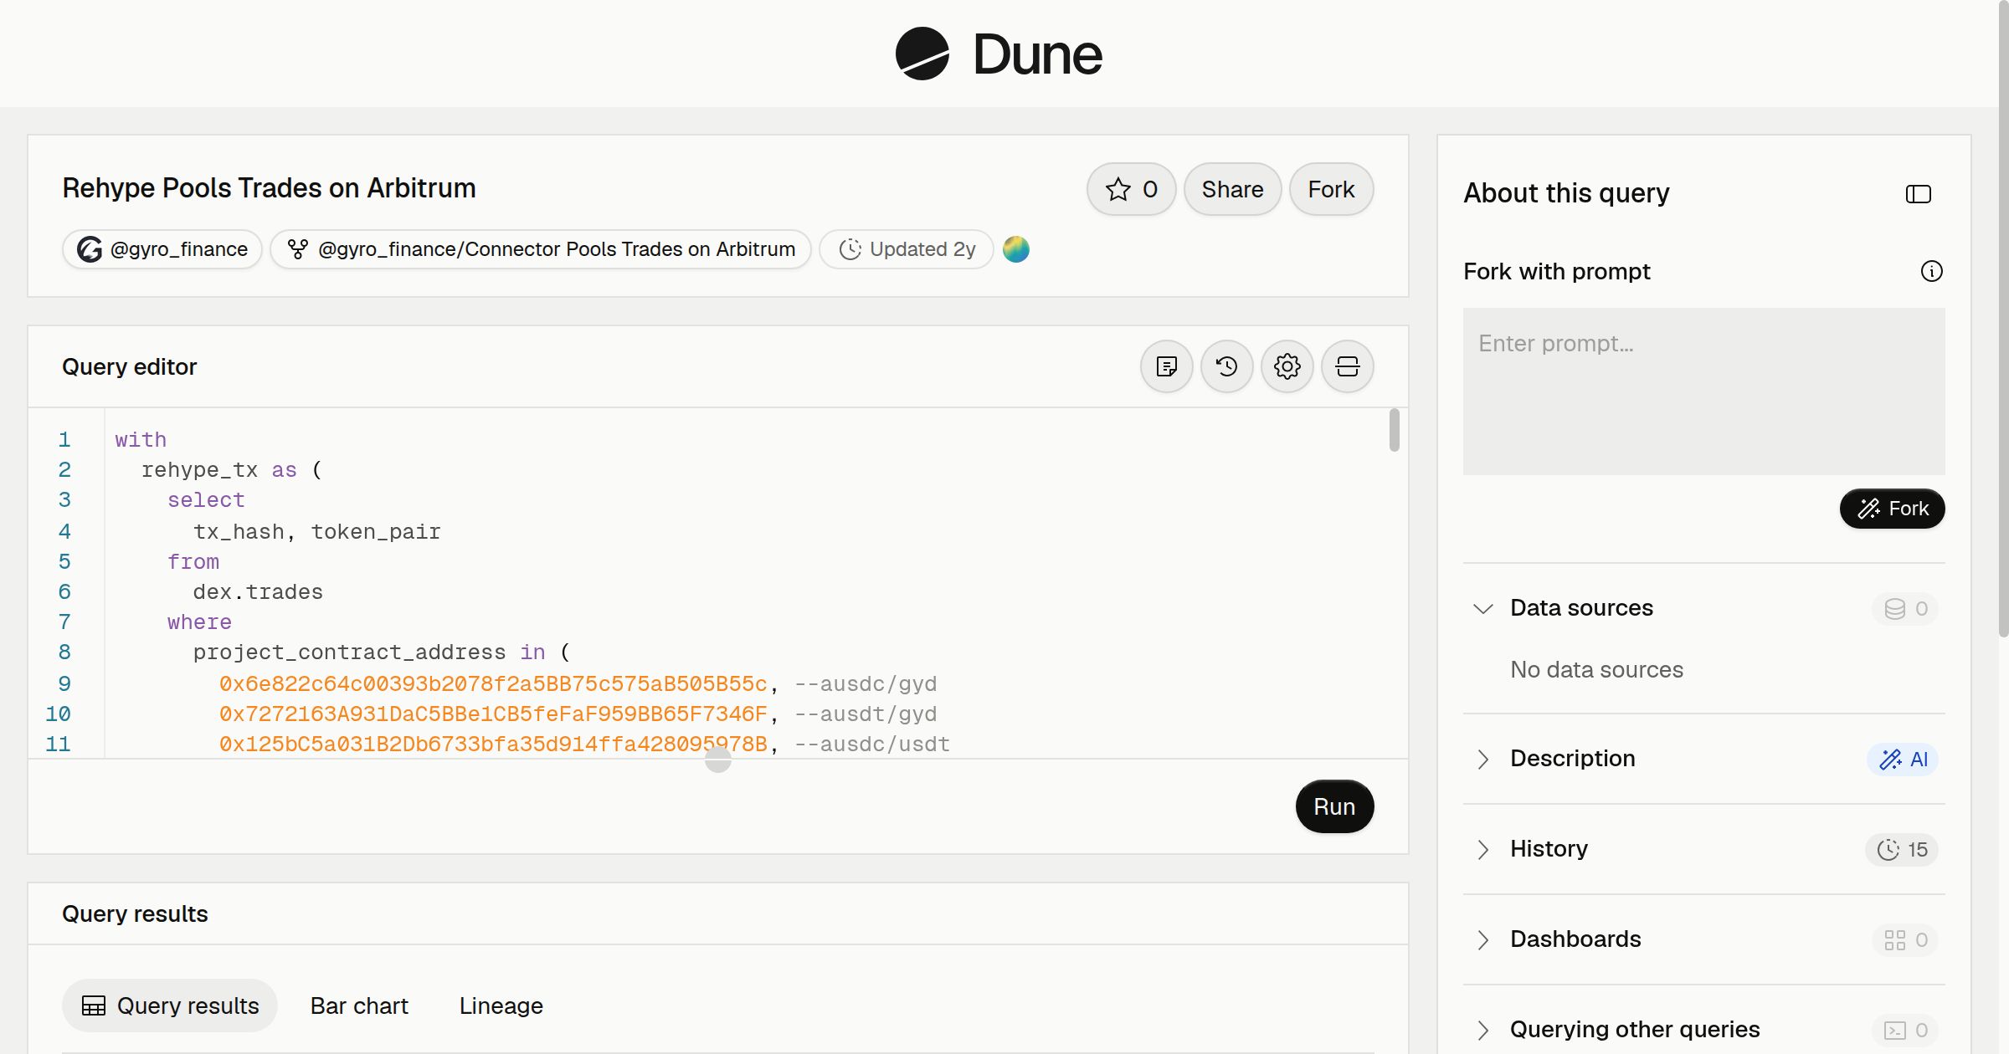Focus the Enter prompt text area
This screenshot has width=2009, height=1054.
coord(1703,391)
